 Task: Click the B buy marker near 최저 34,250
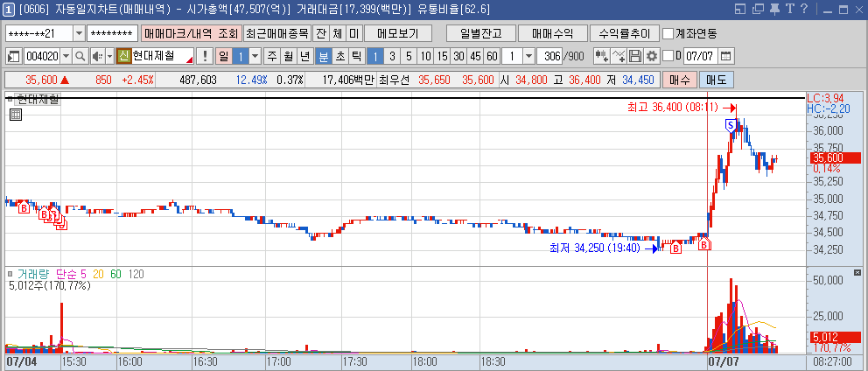click(x=675, y=249)
